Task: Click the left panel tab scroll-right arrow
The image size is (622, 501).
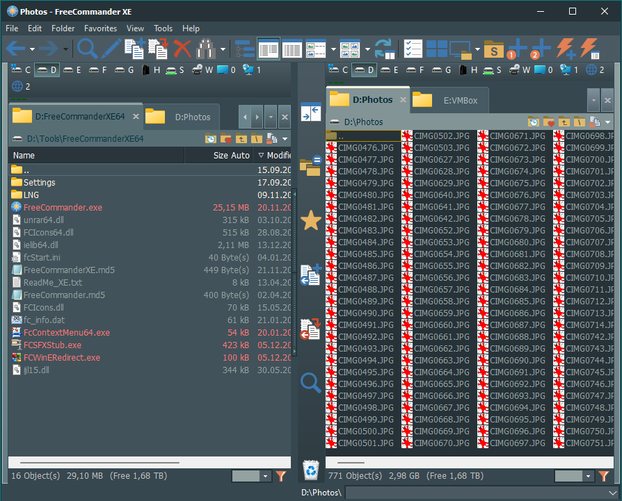Action: (257, 117)
